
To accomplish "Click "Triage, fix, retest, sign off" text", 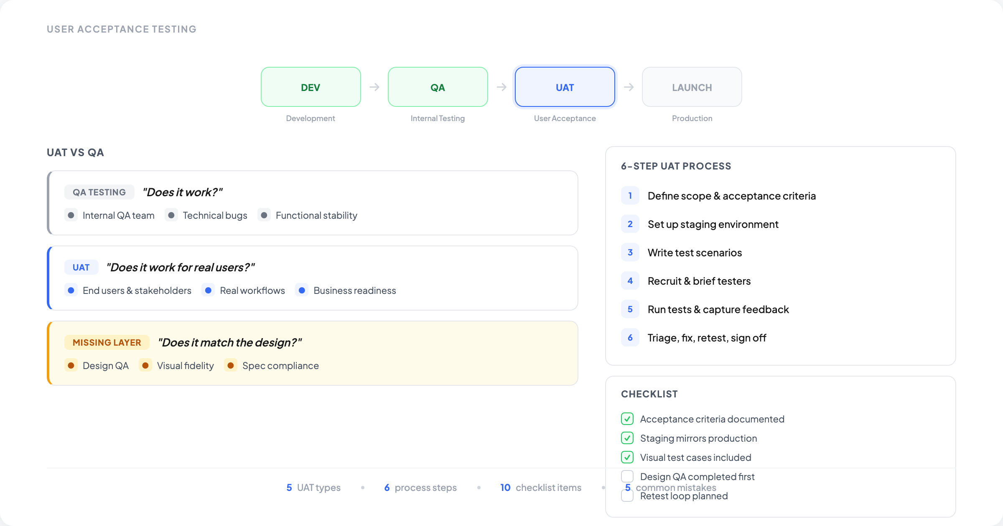I will pos(707,338).
